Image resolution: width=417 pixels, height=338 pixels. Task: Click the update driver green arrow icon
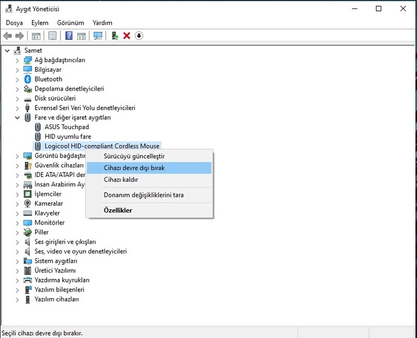(x=115, y=36)
